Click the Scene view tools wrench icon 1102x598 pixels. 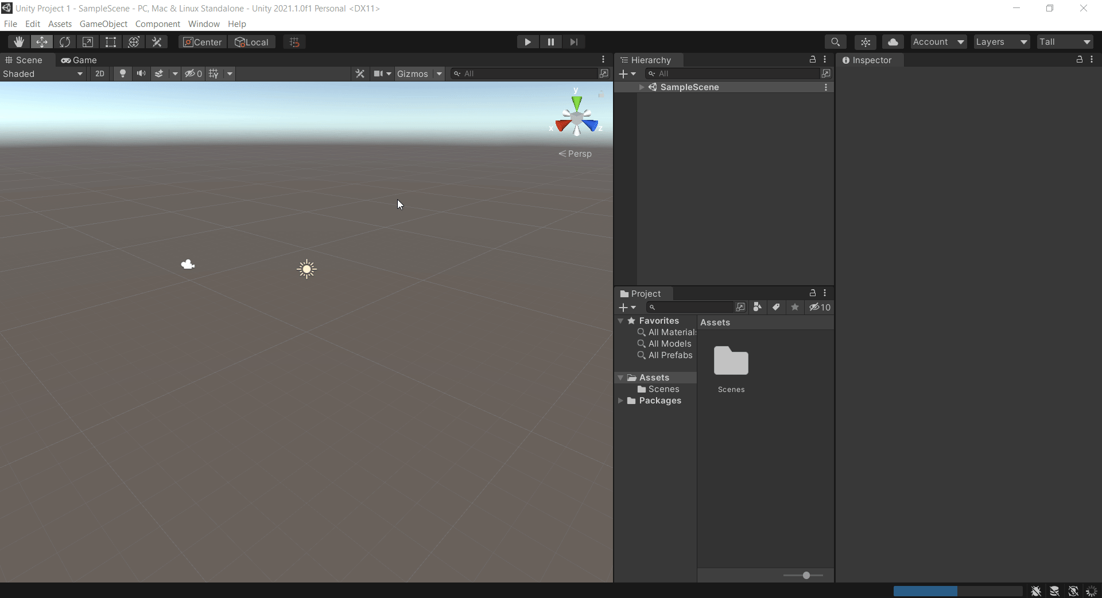click(360, 73)
